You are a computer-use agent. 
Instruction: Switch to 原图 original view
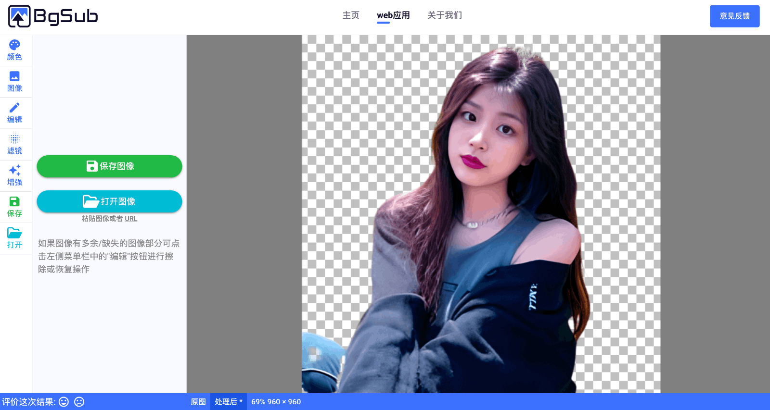click(x=198, y=402)
